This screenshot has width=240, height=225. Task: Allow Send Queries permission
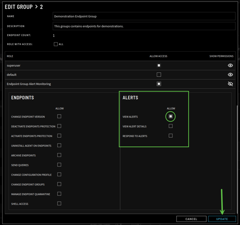(x=59, y=165)
